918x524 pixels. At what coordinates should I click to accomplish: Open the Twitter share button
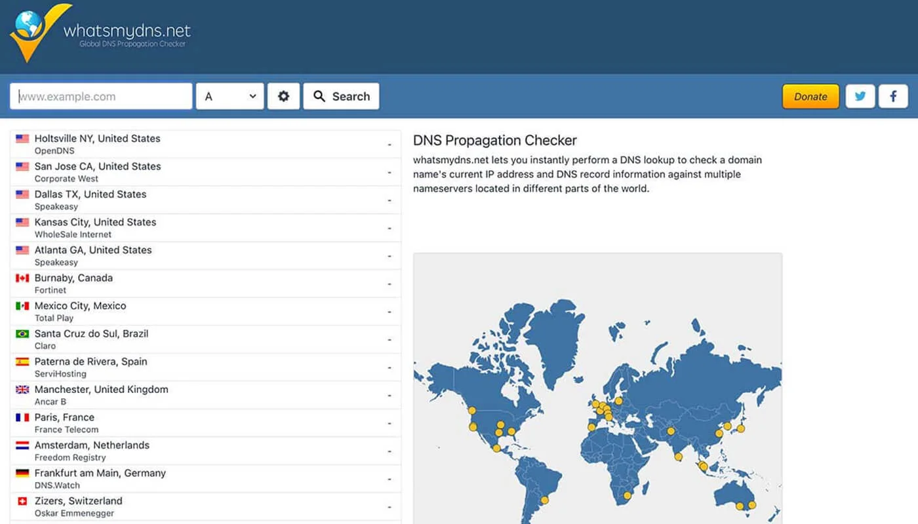[x=860, y=96]
